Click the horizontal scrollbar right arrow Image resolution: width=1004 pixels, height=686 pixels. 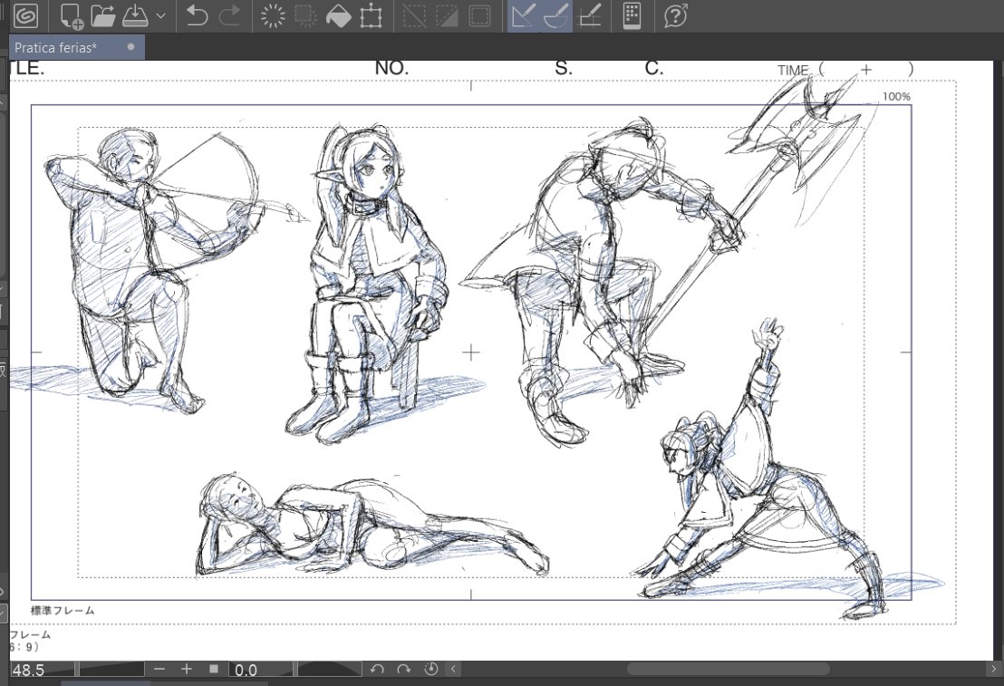click(994, 669)
